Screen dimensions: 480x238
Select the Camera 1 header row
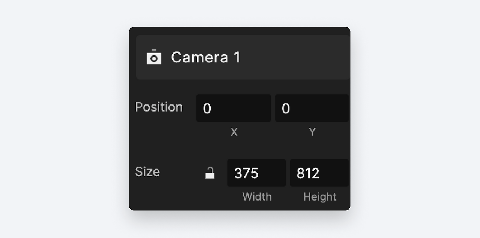pos(243,57)
